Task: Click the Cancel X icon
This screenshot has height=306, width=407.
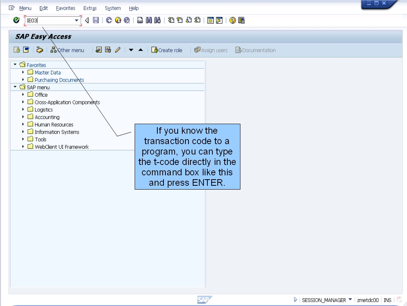Action: 127,20
